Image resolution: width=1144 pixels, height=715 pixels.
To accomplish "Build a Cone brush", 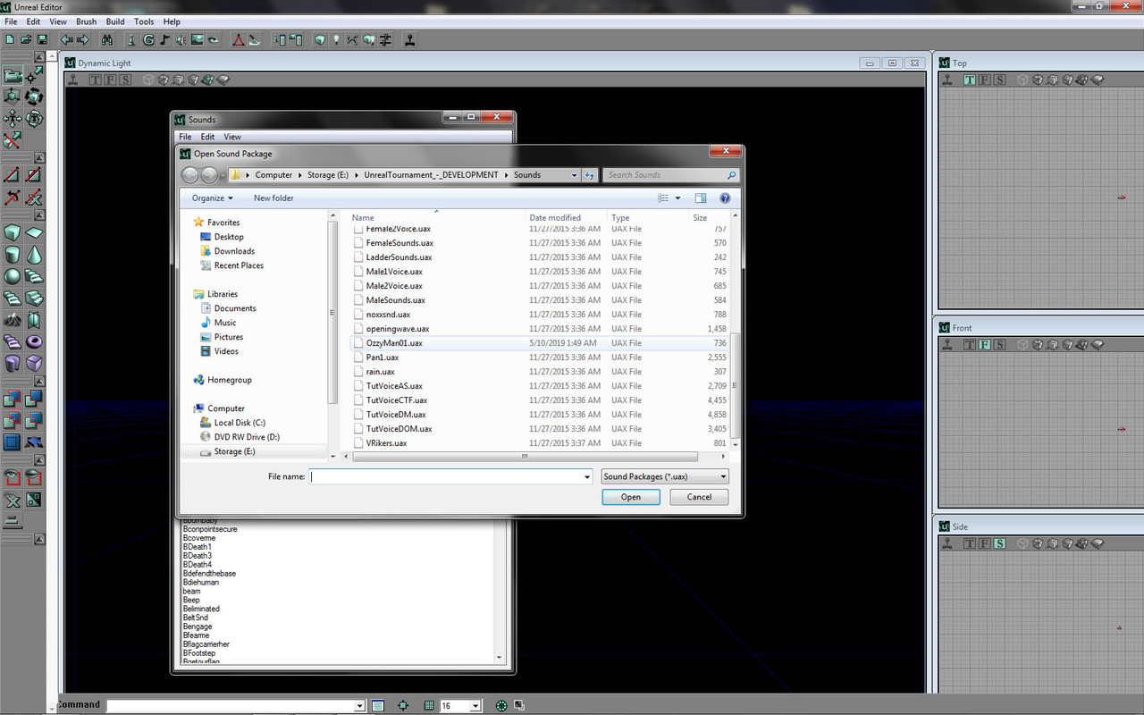I will coord(34,255).
